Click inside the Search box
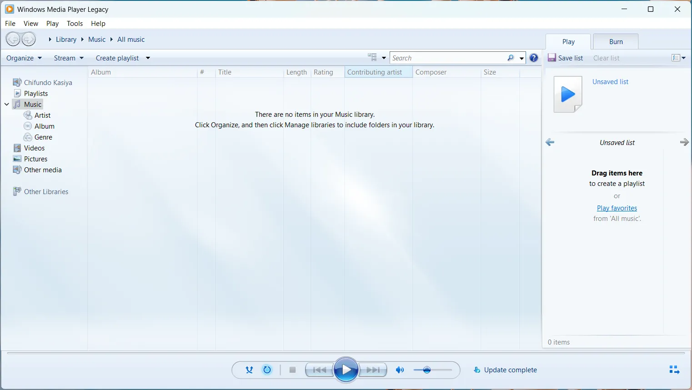This screenshot has width=692, height=390. point(448,58)
